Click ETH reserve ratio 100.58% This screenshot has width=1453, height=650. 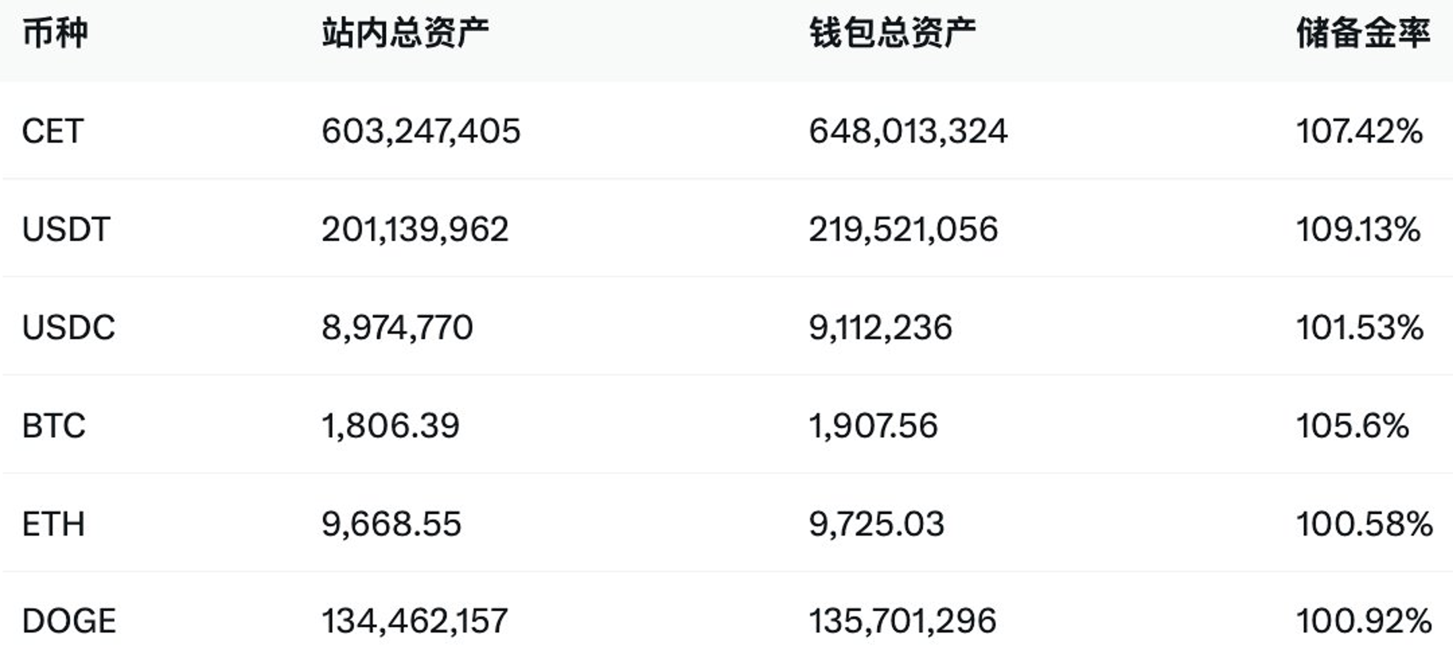click(x=1364, y=524)
